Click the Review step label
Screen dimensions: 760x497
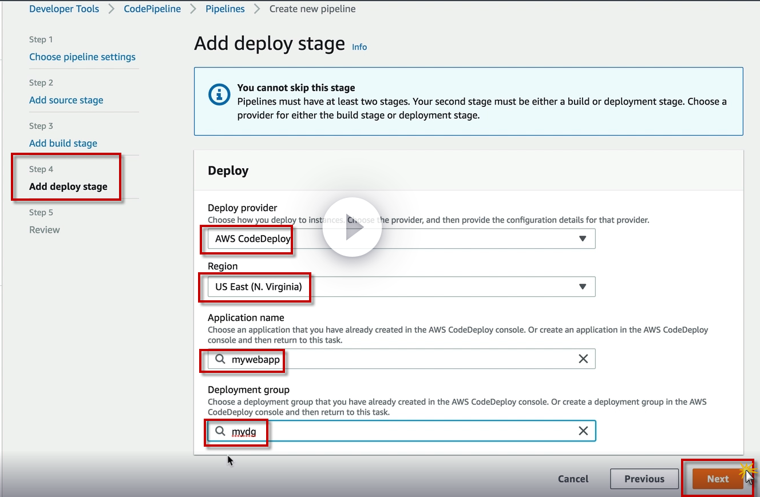click(45, 230)
